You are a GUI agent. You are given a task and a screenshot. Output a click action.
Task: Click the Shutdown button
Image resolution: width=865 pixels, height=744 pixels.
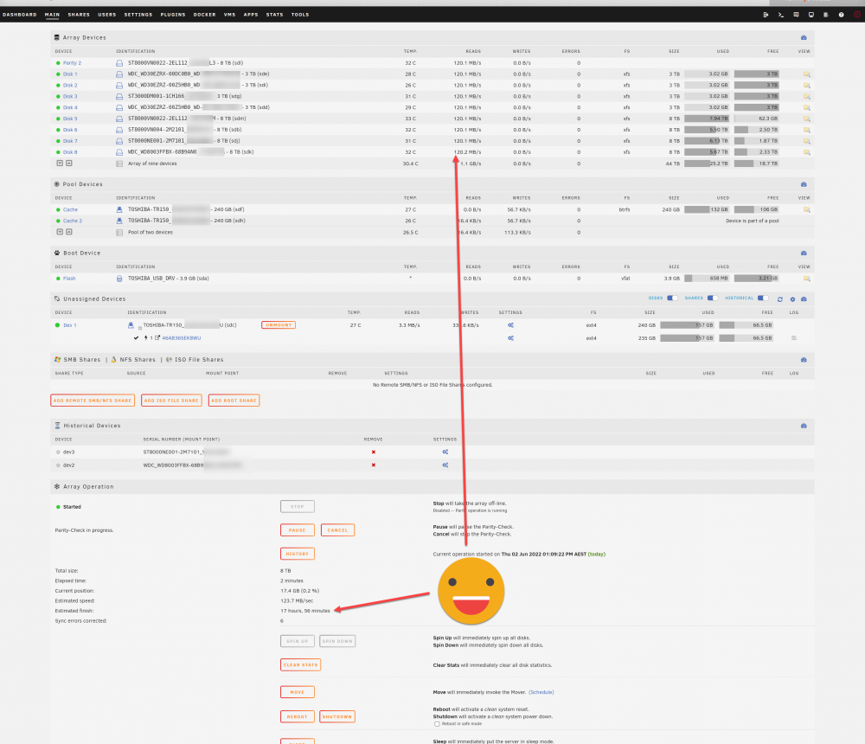[x=337, y=717]
